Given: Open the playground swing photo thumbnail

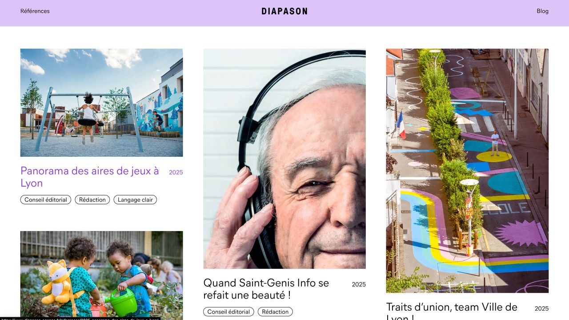Looking at the screenshot, I should pos(101,103).
